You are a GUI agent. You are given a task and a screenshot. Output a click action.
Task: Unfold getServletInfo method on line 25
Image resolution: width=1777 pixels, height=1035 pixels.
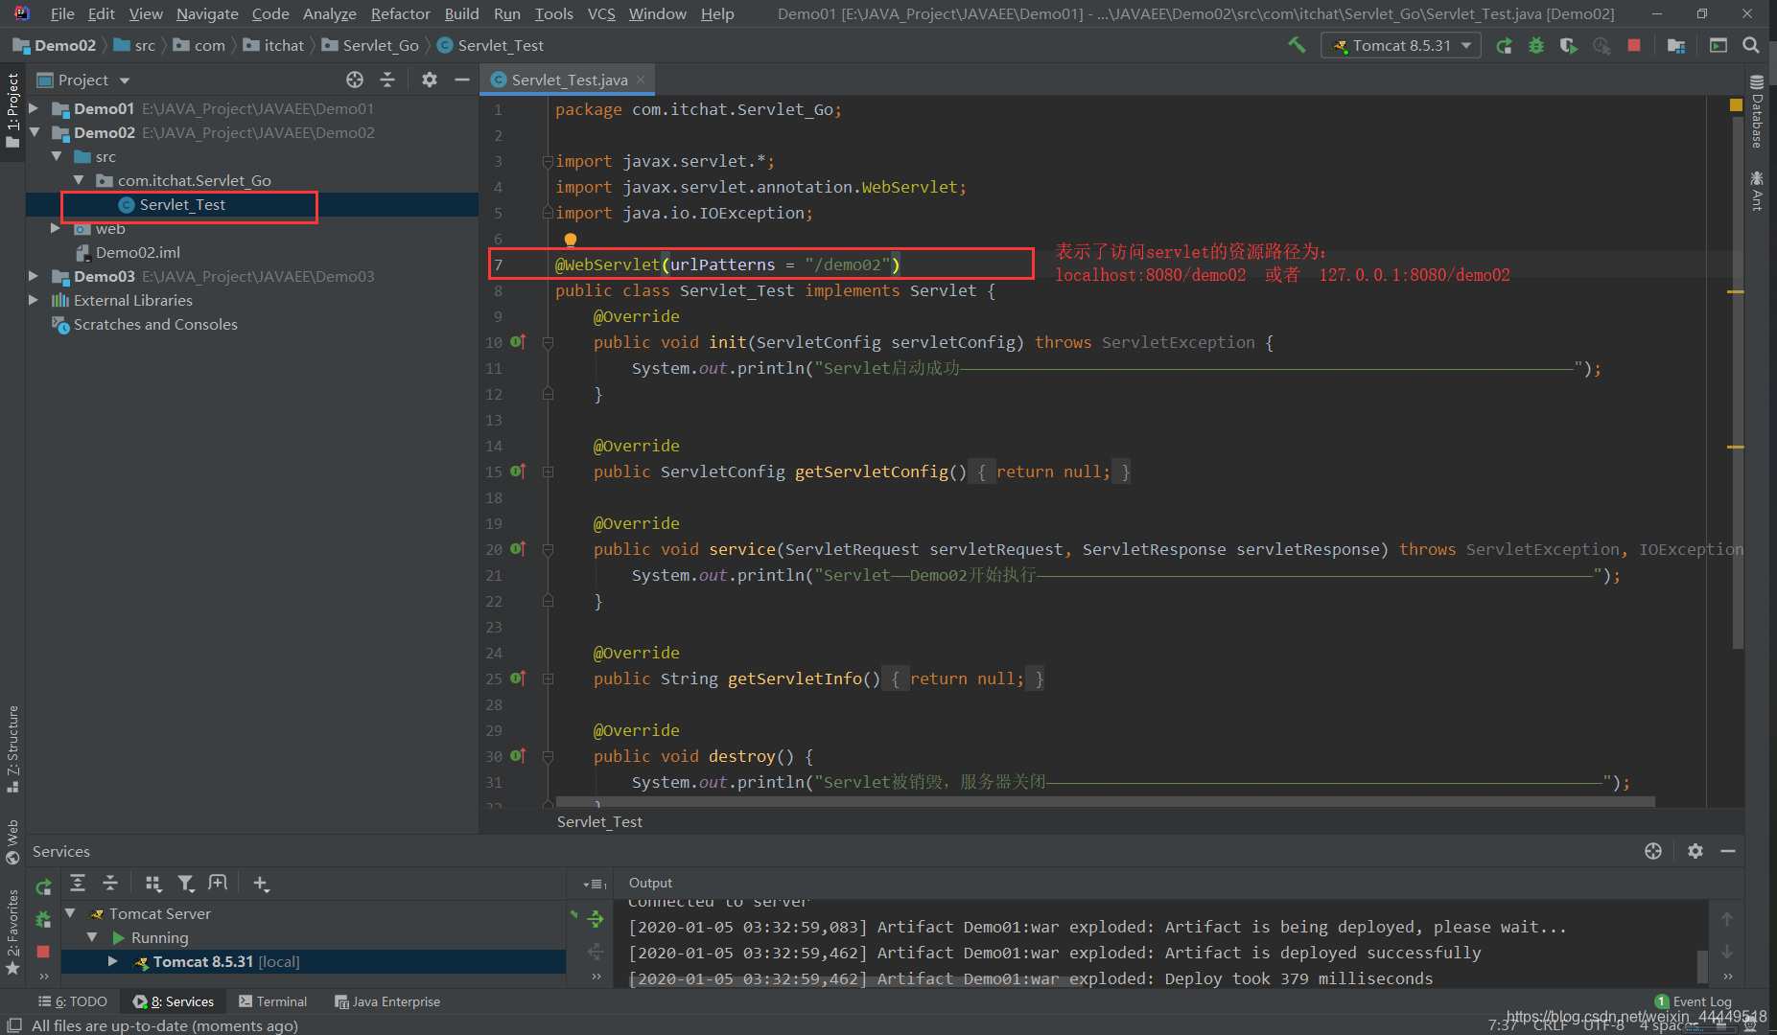(x=548, y=678)
